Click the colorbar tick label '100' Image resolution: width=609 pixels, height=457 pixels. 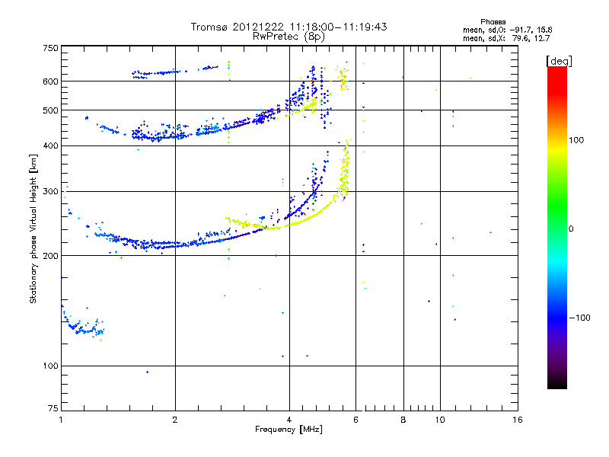[x=576, y=140]
